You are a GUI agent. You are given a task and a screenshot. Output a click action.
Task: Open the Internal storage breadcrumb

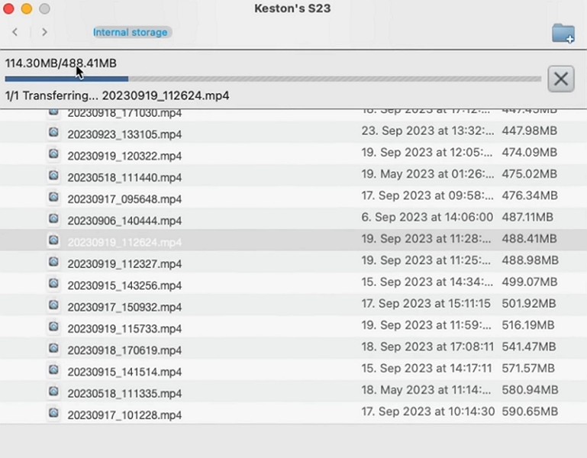coord(130,32)
